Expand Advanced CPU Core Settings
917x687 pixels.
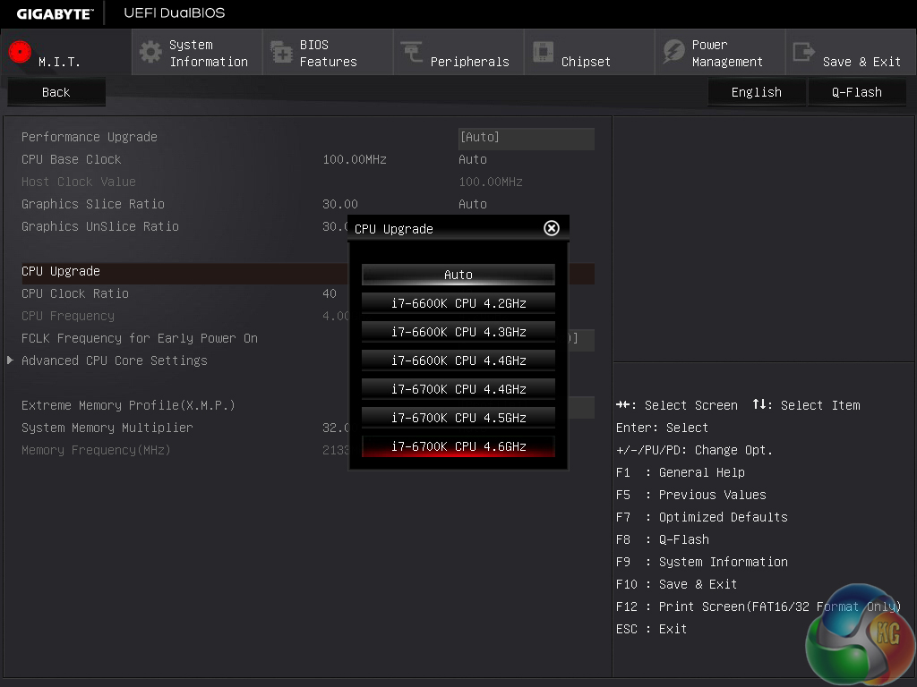[114, 360]
